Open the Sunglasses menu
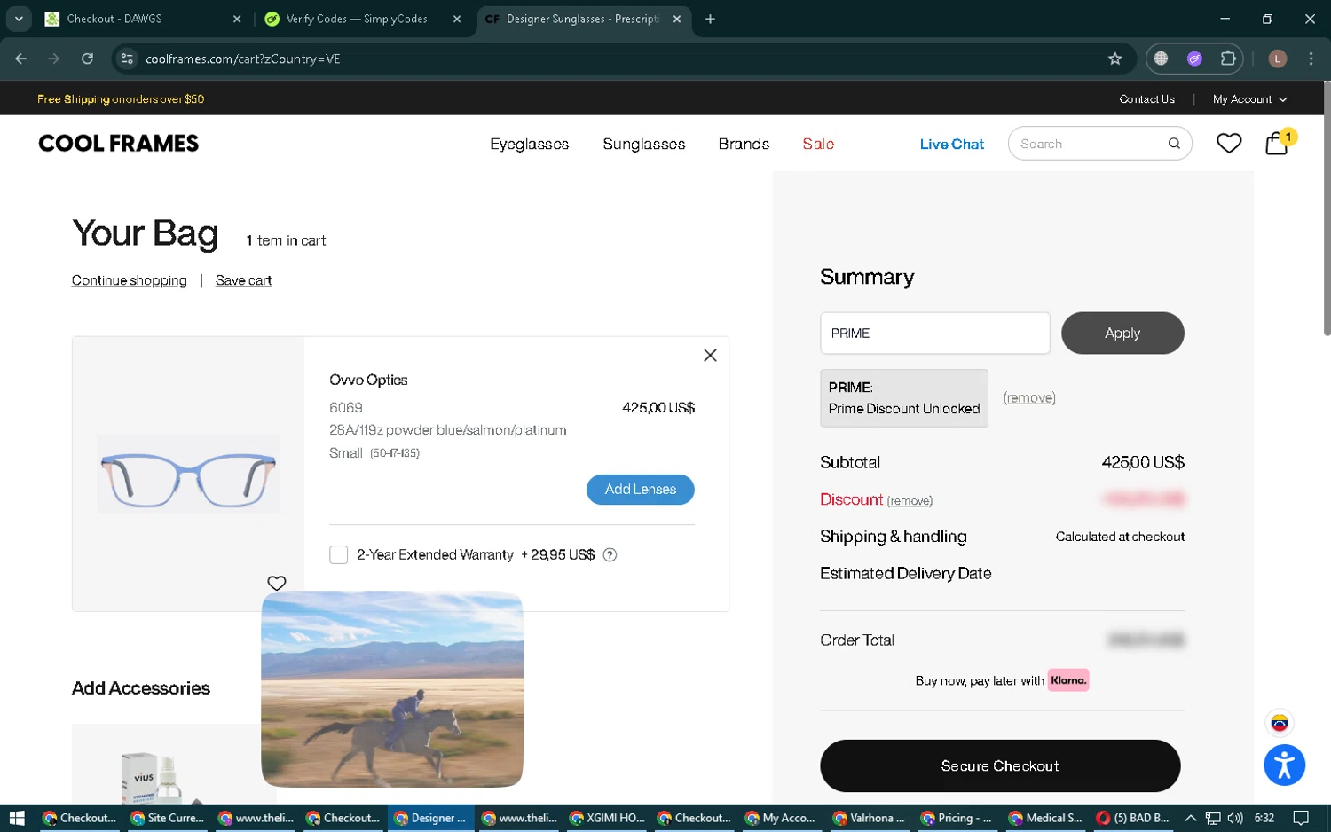Image resolution: width=1331 pixels, height=832 pixels. (644, 144)
